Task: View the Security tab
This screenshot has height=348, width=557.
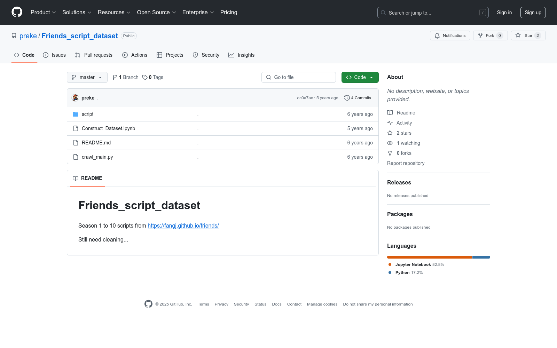Action: point(206,55)
